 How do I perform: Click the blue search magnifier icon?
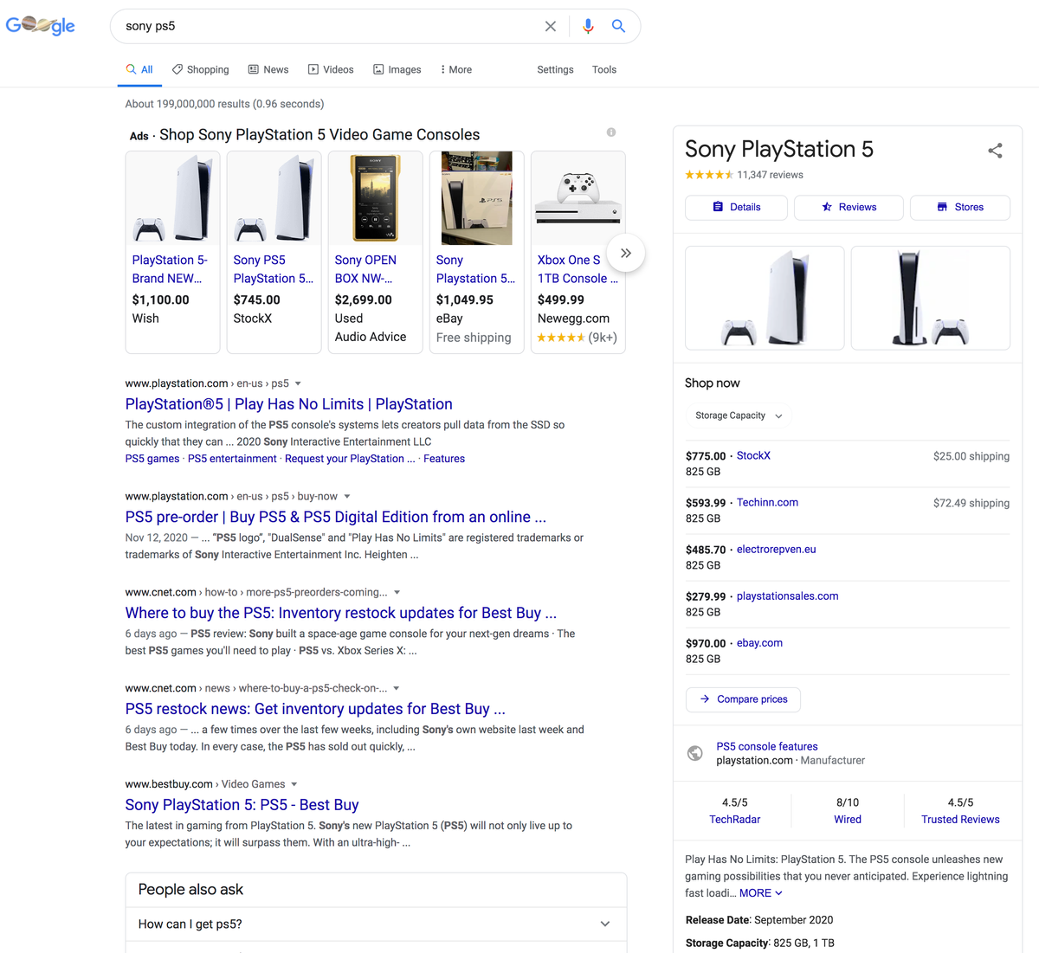pyautogui.click(x=618, y=26)
